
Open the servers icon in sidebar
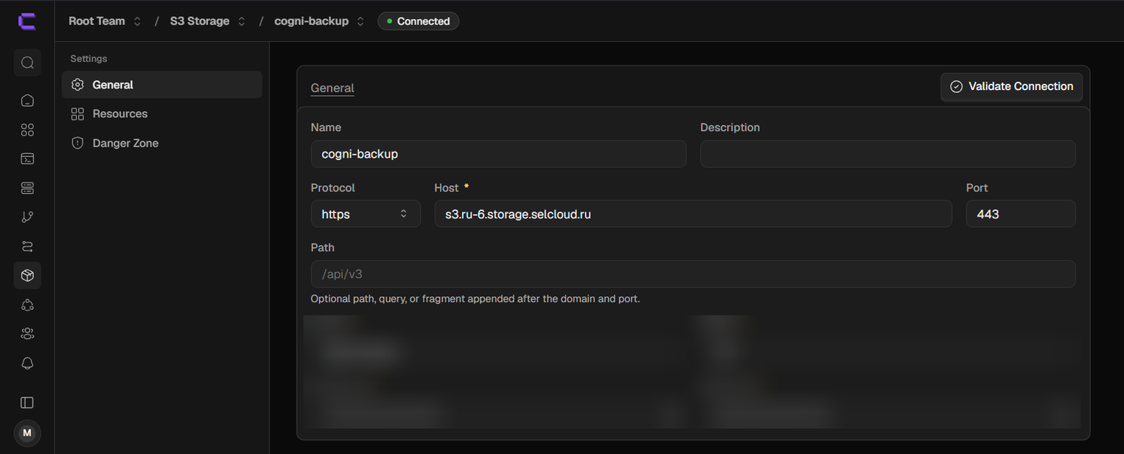27,188
